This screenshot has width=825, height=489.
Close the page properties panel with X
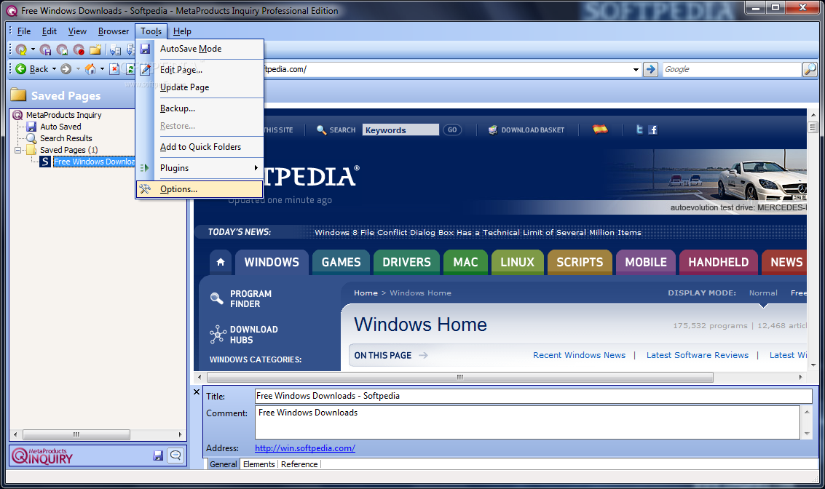197,391
